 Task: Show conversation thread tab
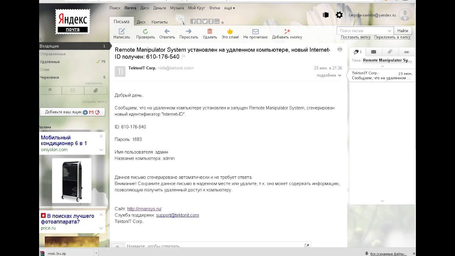[x=357, y=52]
